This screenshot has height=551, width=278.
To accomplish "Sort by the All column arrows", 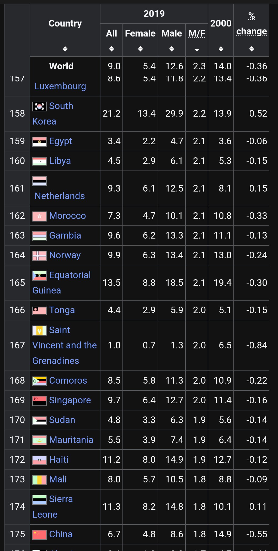I will click(111, 49).
